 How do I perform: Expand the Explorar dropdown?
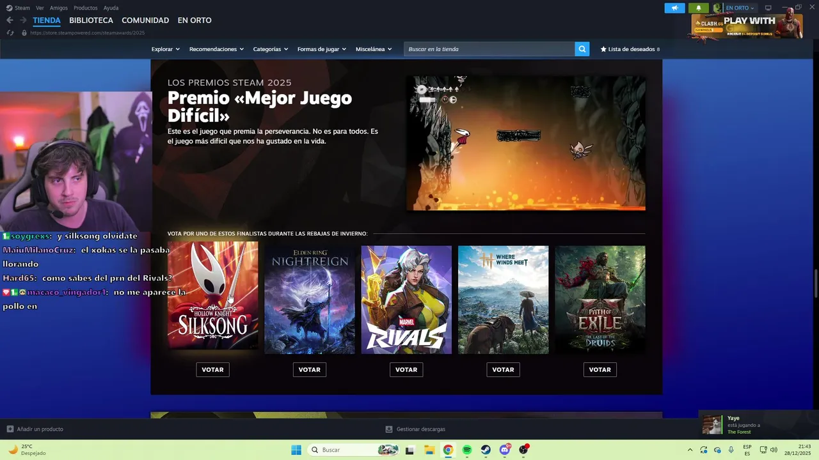(x=166, y=49)
